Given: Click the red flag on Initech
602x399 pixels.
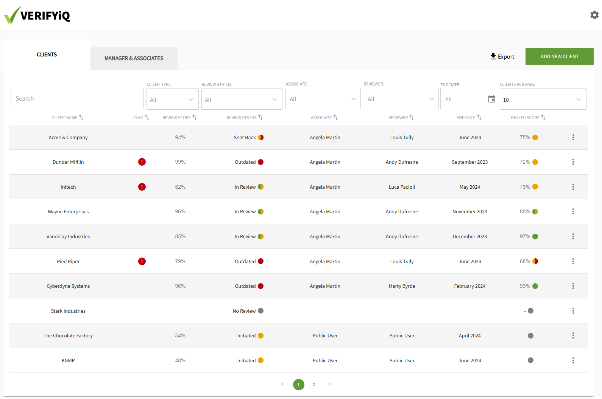Looking at the screenshot, I should point(142,187).
